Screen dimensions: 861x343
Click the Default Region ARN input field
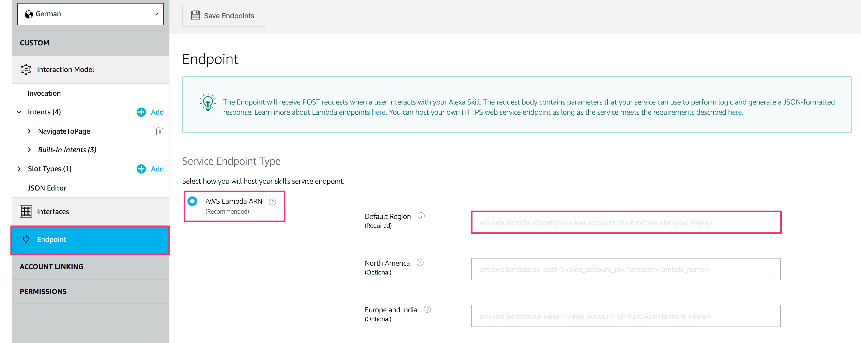tap(626, 223)
